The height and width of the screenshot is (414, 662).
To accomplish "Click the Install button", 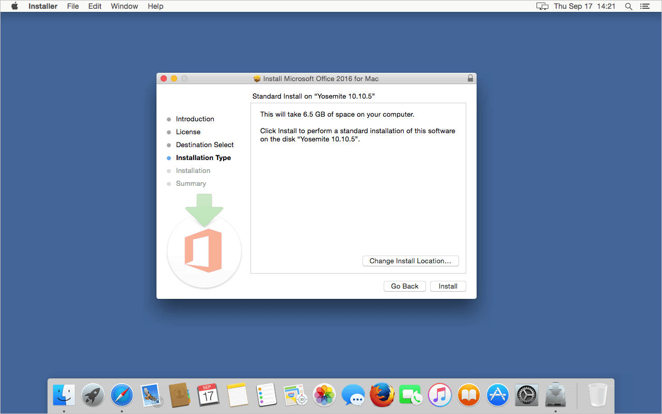I will coord(448,286).
